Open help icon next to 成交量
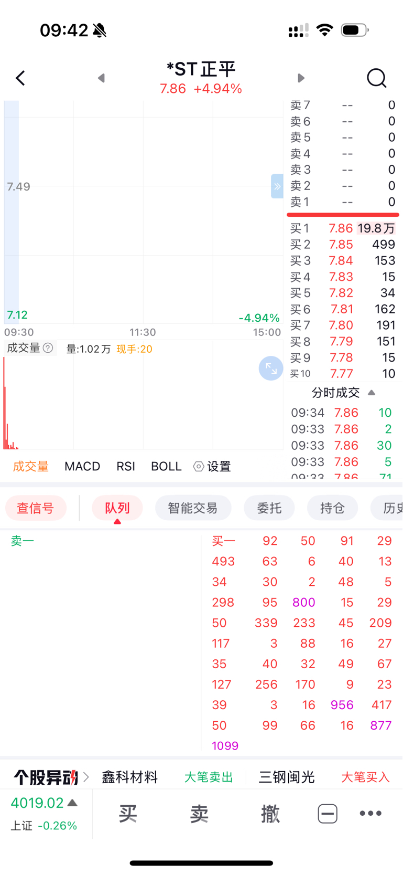The image size is (403, 874). (48, 348)
